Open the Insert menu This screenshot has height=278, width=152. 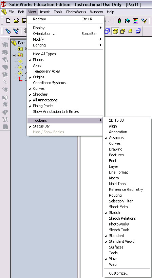tap(45, 12)
